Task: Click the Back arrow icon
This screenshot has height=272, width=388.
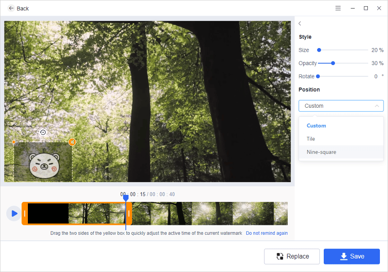Action: [x=11, y=8]
